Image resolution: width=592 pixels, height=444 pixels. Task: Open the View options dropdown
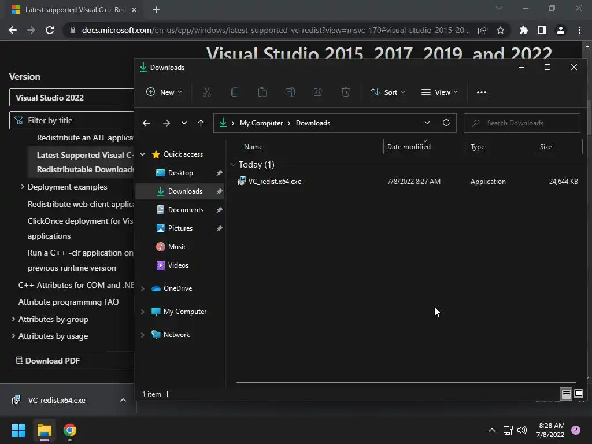(x=439, y=92)
